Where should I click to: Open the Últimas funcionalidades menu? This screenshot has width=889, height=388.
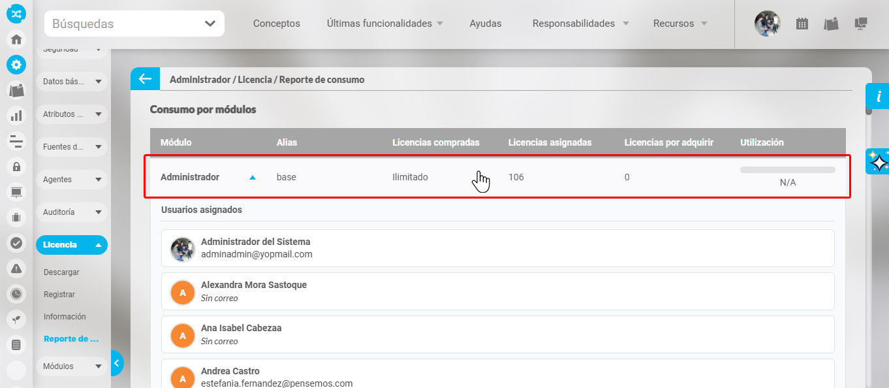click(379, 23)
